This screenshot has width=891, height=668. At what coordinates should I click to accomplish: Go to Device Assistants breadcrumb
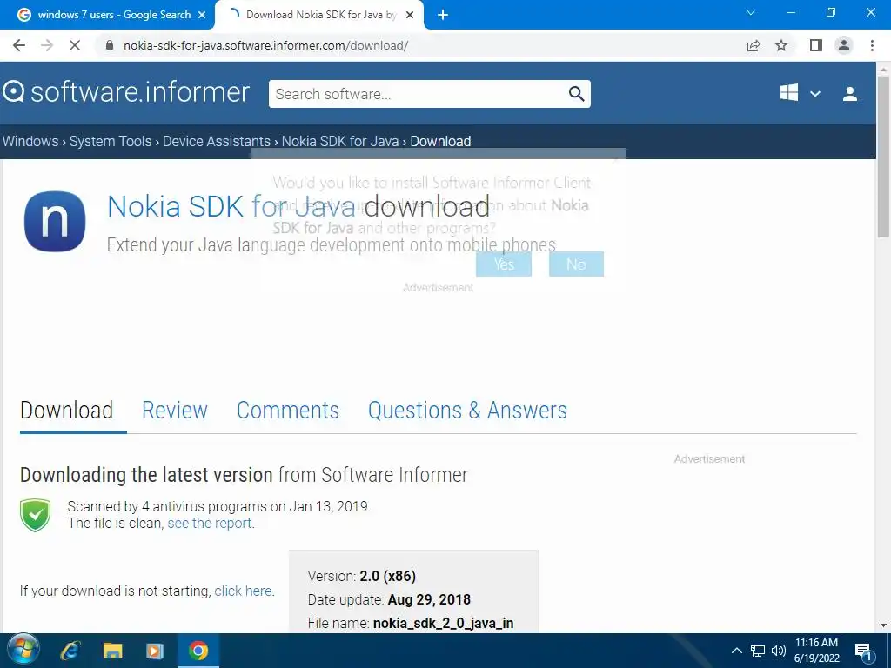(217, 141)
